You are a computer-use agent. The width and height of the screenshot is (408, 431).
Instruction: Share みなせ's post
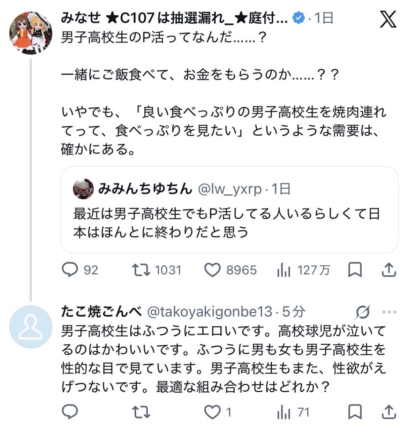pos(388,270)
